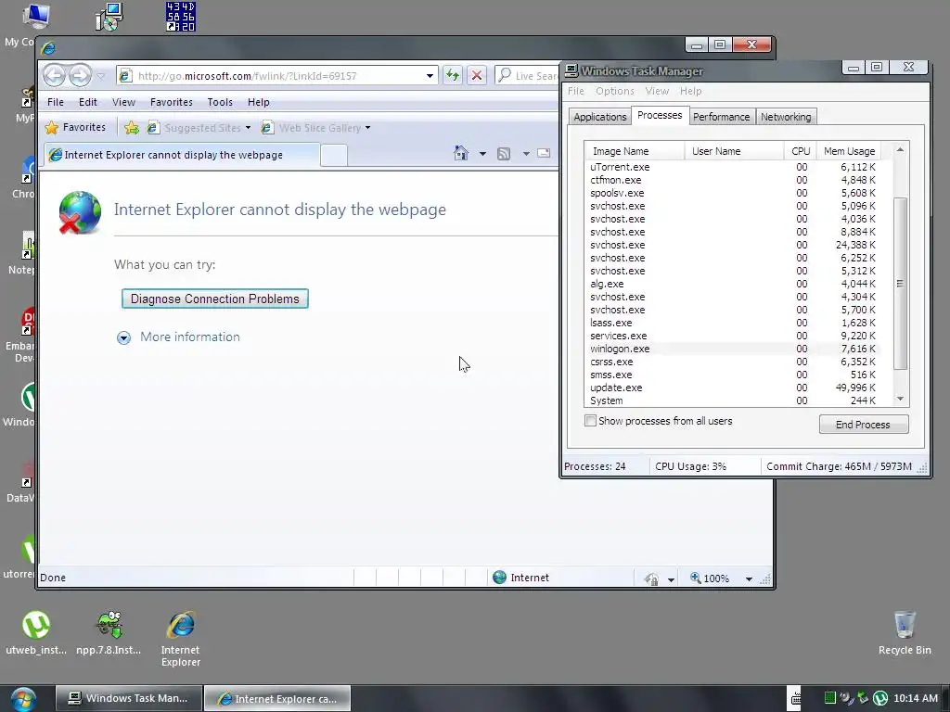Click the Favorites button label
The height and width of the screenshot is (712, 950).
[x=84, y=127]
